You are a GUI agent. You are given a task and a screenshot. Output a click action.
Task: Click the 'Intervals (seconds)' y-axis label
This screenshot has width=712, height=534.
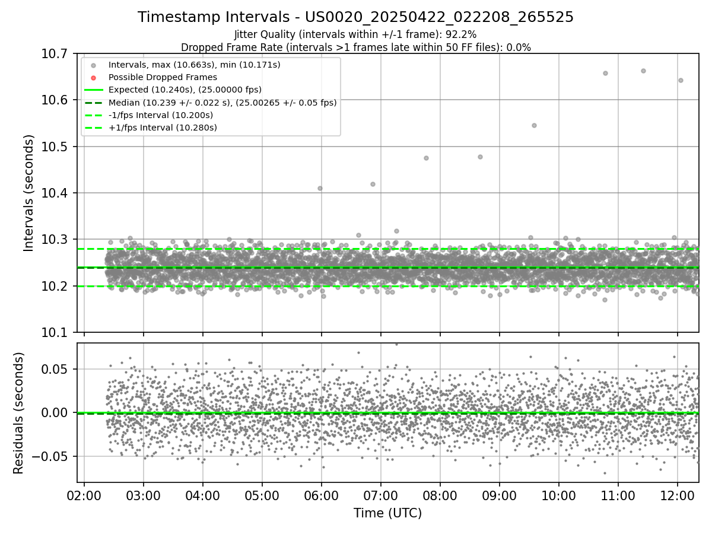[x=29, y=193]
